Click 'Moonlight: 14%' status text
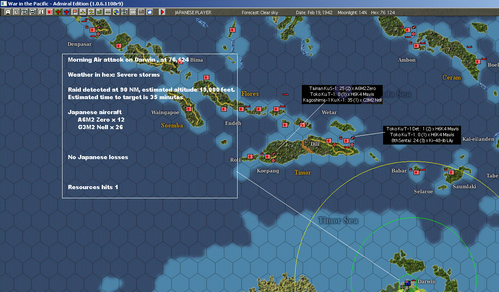This screenshot has width=499, height=292. pyautogui.click(x=352, y=12)
